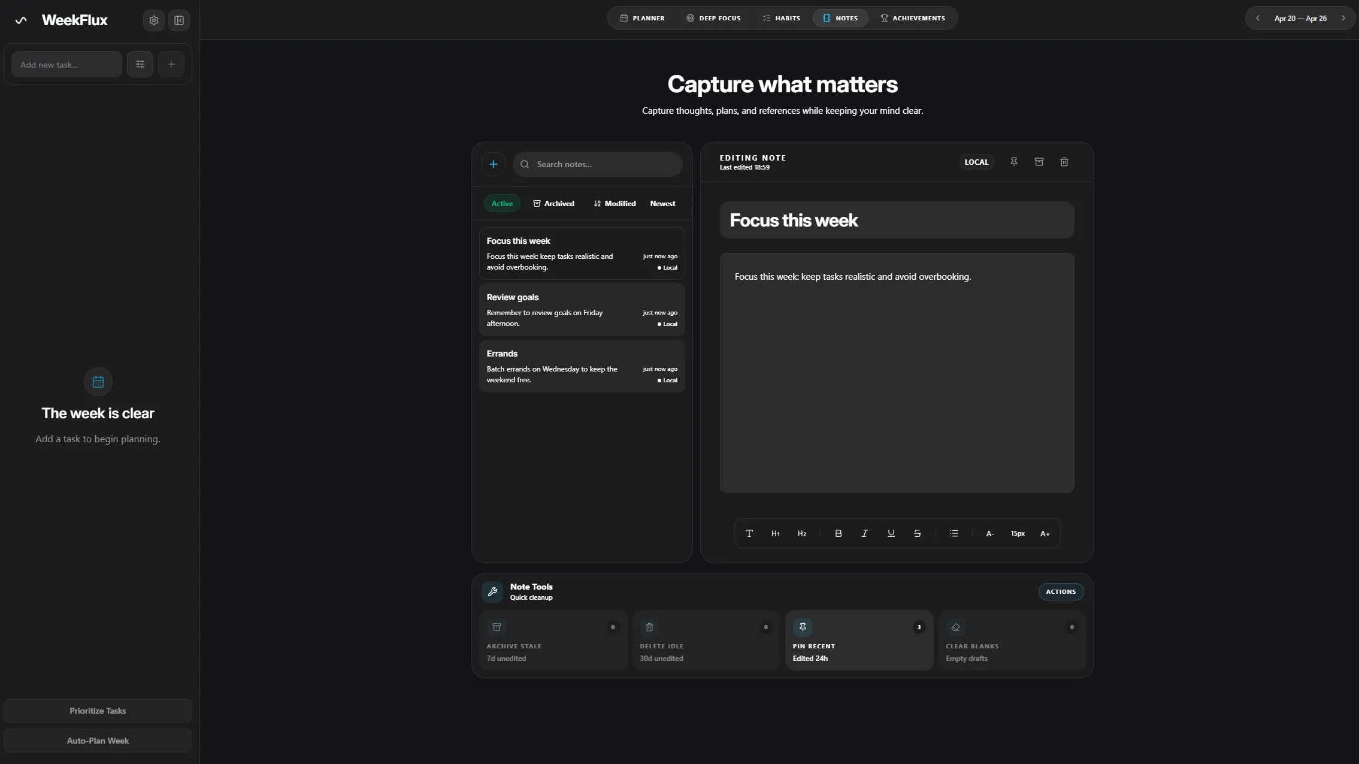The image size is (1359, 764).
Task: Delete the note with the trash icon
Action: click(x=1064, y=162)
